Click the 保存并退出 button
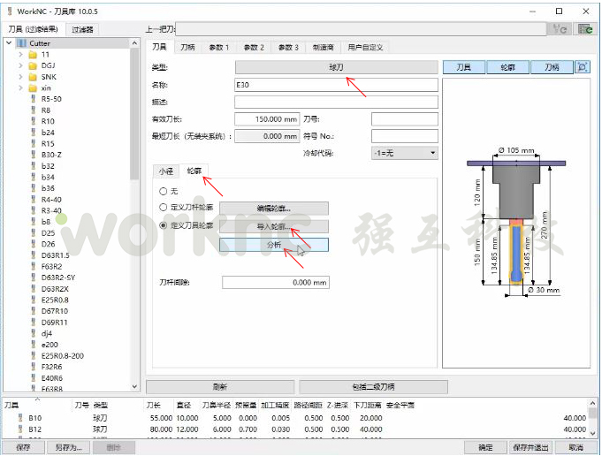Screen dimensions: 602x456 point(530,447)
